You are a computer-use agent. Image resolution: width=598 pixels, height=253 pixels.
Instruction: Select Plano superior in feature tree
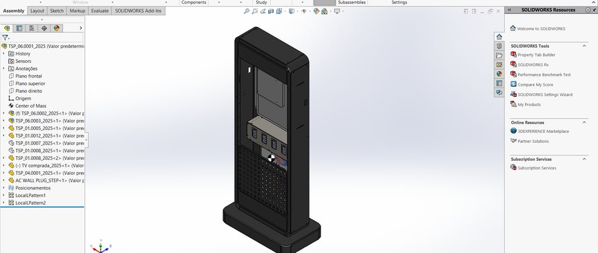click(30, 83)
